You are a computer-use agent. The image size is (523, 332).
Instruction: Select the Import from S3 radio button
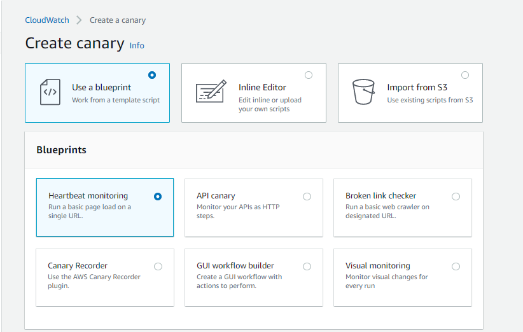pos(465,75)
